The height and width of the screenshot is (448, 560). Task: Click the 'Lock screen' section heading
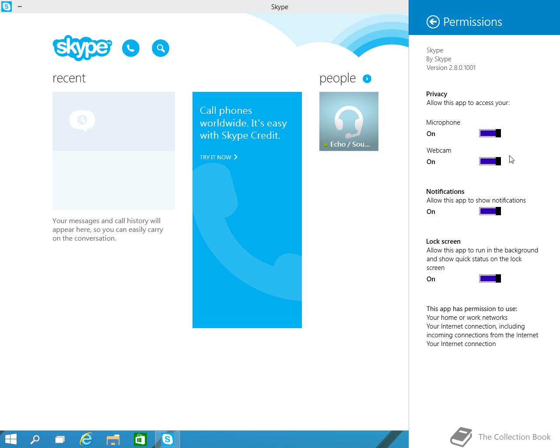click(443, 241)
